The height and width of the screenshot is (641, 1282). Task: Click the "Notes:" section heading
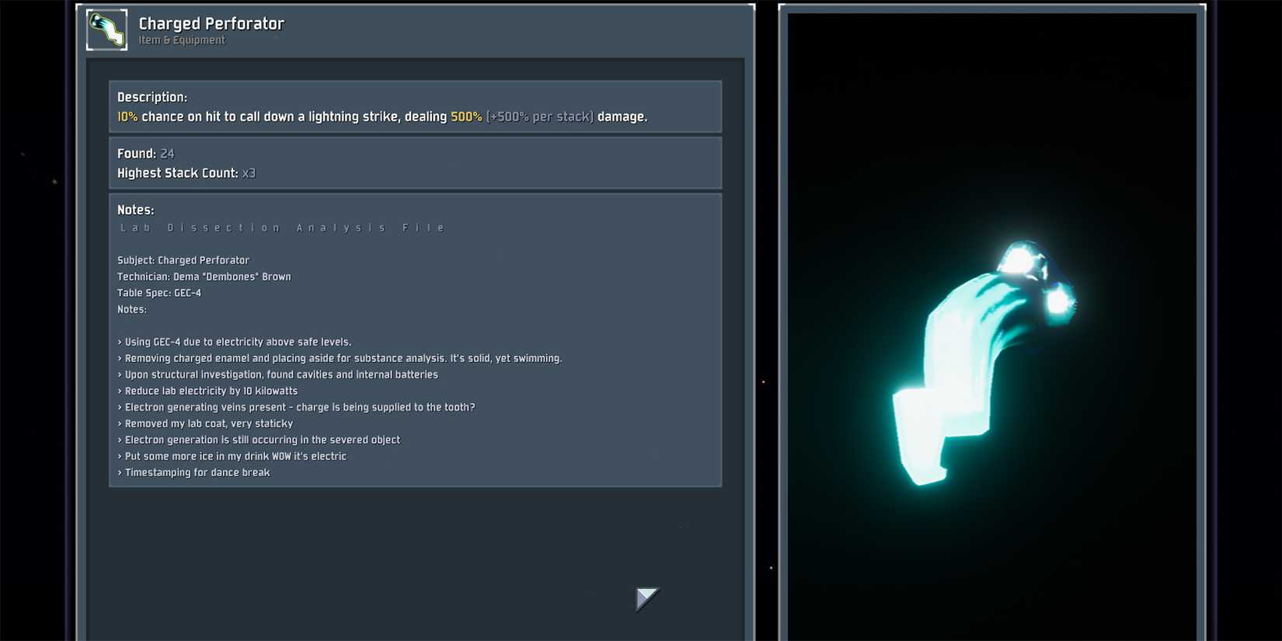click(x=136, y=210)
